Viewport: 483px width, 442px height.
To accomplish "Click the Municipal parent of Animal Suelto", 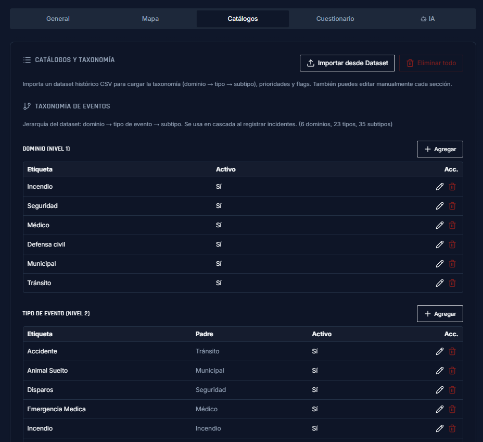I will pos(210,371).
